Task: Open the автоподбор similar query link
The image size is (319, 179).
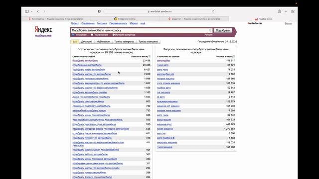Action: click(x=163, y=61)
